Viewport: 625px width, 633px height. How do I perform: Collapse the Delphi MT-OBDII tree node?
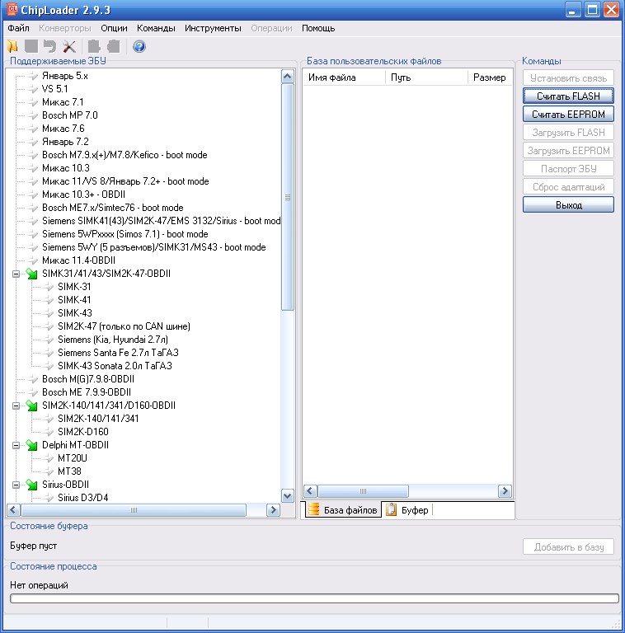pos(16,445)
